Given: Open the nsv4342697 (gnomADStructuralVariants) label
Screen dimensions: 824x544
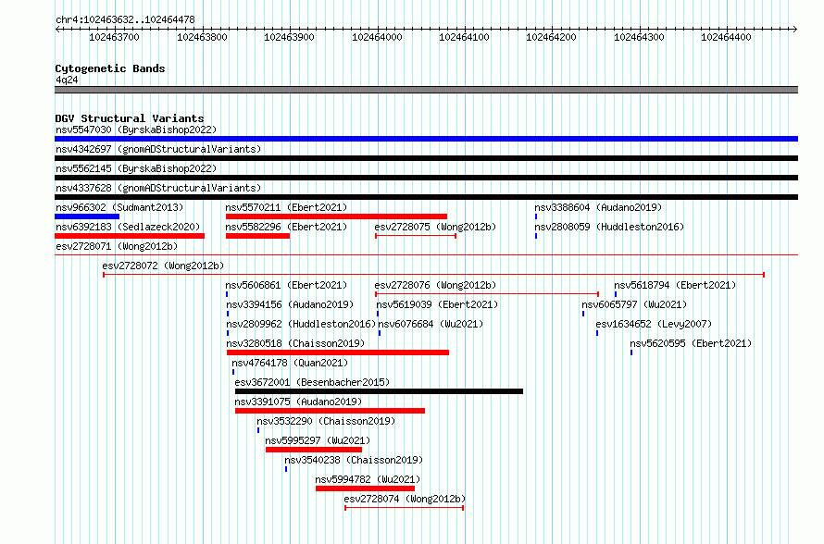Looking at the screenshot, I should [x=158, y=149].
